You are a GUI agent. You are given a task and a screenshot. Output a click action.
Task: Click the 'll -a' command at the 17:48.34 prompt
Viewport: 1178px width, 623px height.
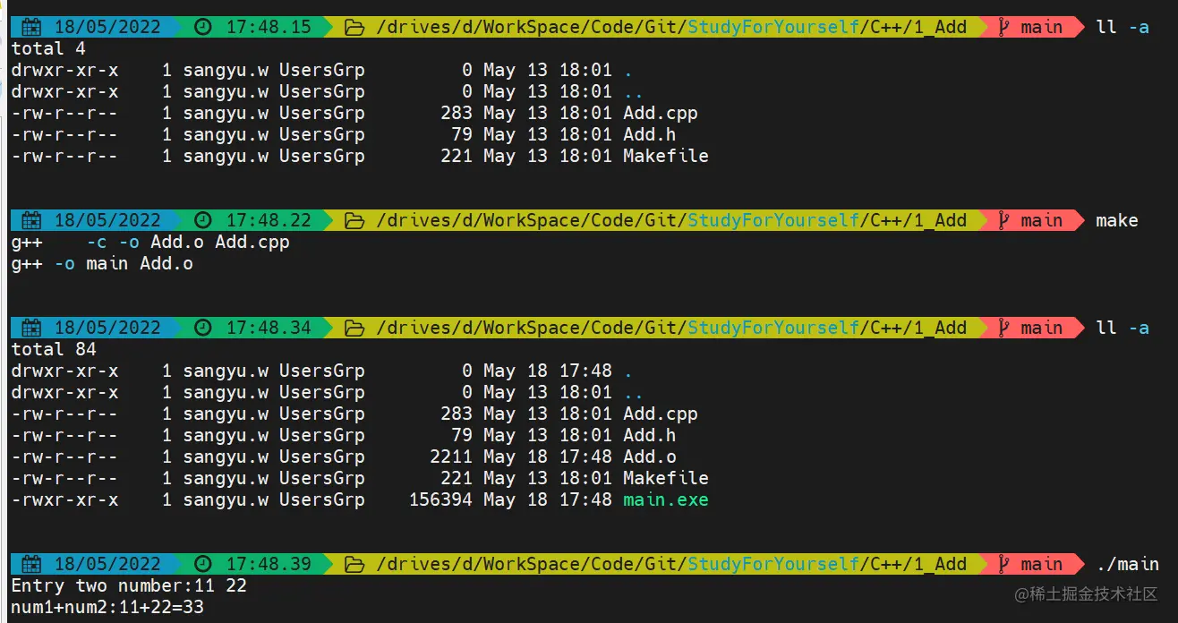(x=1123, y=328)
